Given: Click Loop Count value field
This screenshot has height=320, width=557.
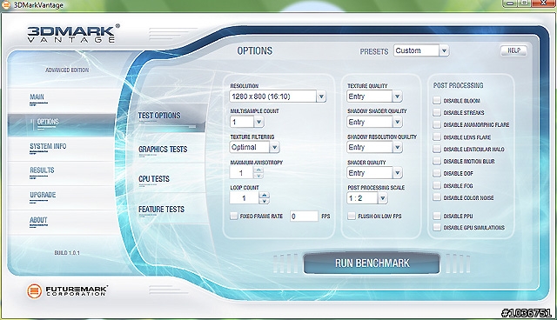Looking at the screenshot, I should tap(245, 198).
